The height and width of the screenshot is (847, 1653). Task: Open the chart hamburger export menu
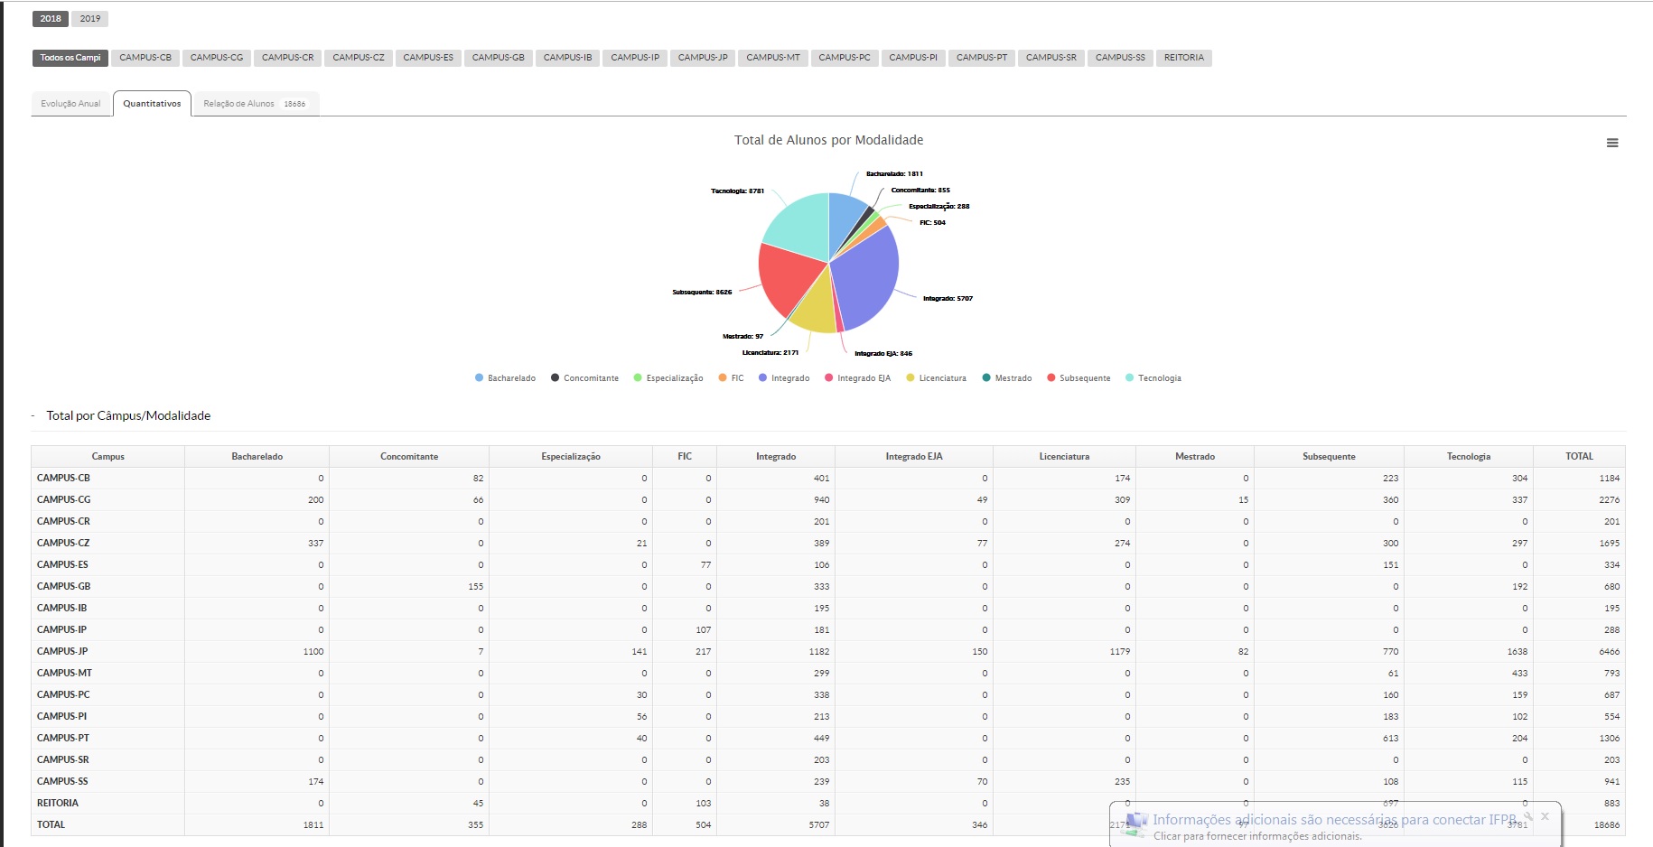[1611, 143]
